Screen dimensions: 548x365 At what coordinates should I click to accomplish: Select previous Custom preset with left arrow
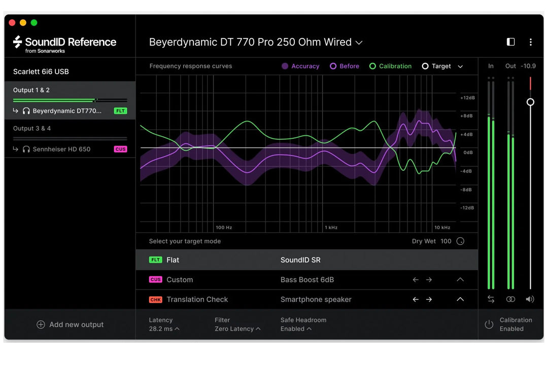pyautogui.click(x=416, y=279)
